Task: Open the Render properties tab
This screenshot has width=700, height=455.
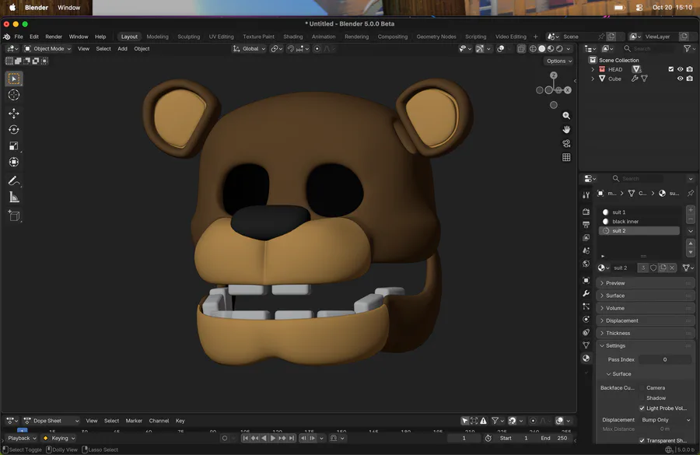Action: click(x=586, y=212)
